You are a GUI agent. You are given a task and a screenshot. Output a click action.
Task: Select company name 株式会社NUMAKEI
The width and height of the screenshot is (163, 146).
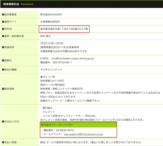pyautogui.click(x=51, y=14)
